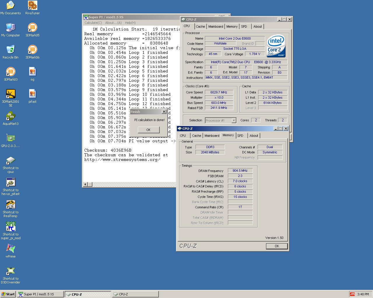Switch to Super PI taskbar button

(x=40, y=294)
